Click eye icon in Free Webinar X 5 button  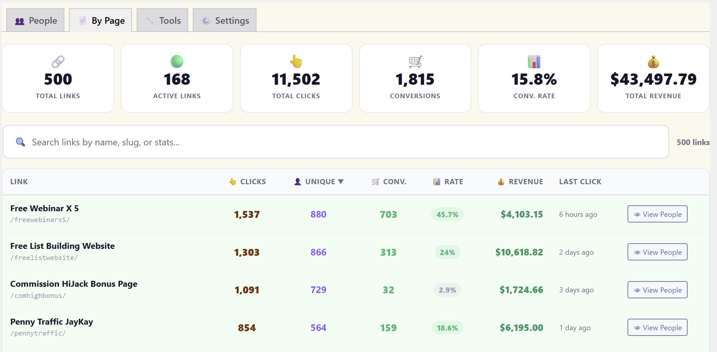point(637,215)
